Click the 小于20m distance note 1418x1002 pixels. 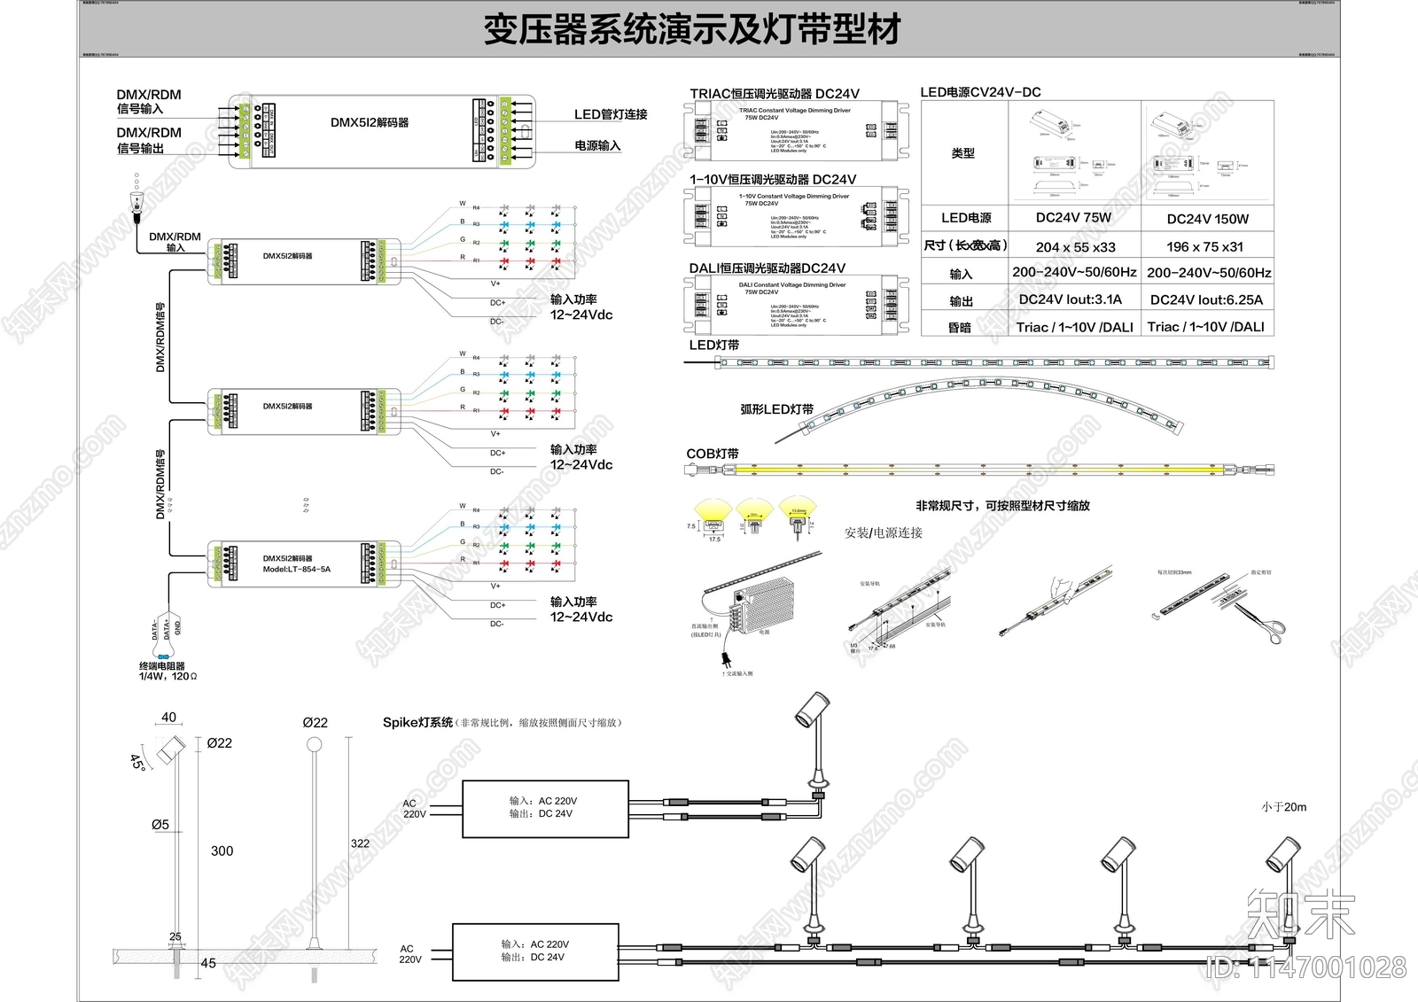(1284, 807)
